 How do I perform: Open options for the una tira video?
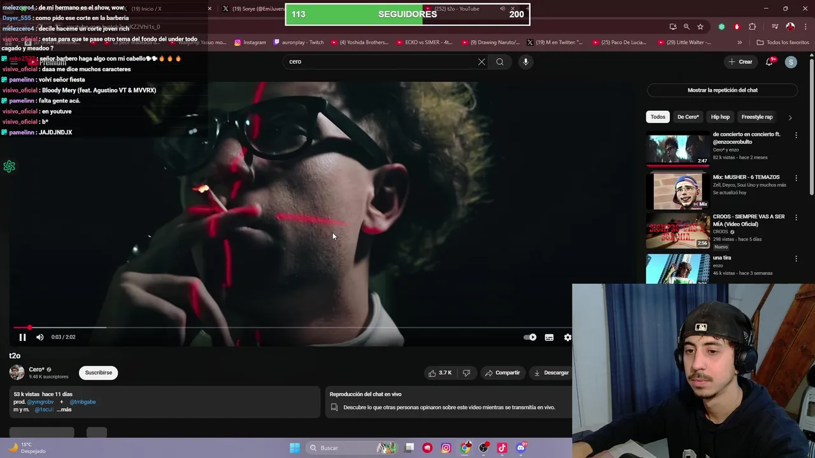(796, 258)
